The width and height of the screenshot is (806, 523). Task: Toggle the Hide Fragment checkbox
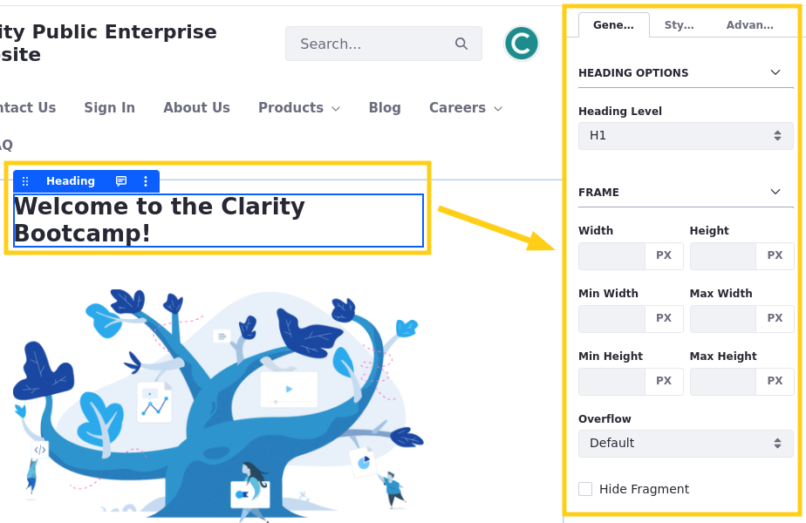point(585,489)
